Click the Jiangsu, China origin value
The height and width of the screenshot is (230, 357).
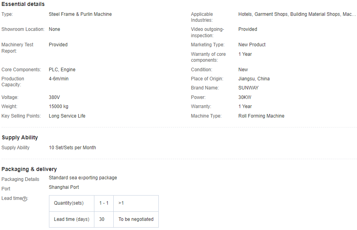pos(254,79)
